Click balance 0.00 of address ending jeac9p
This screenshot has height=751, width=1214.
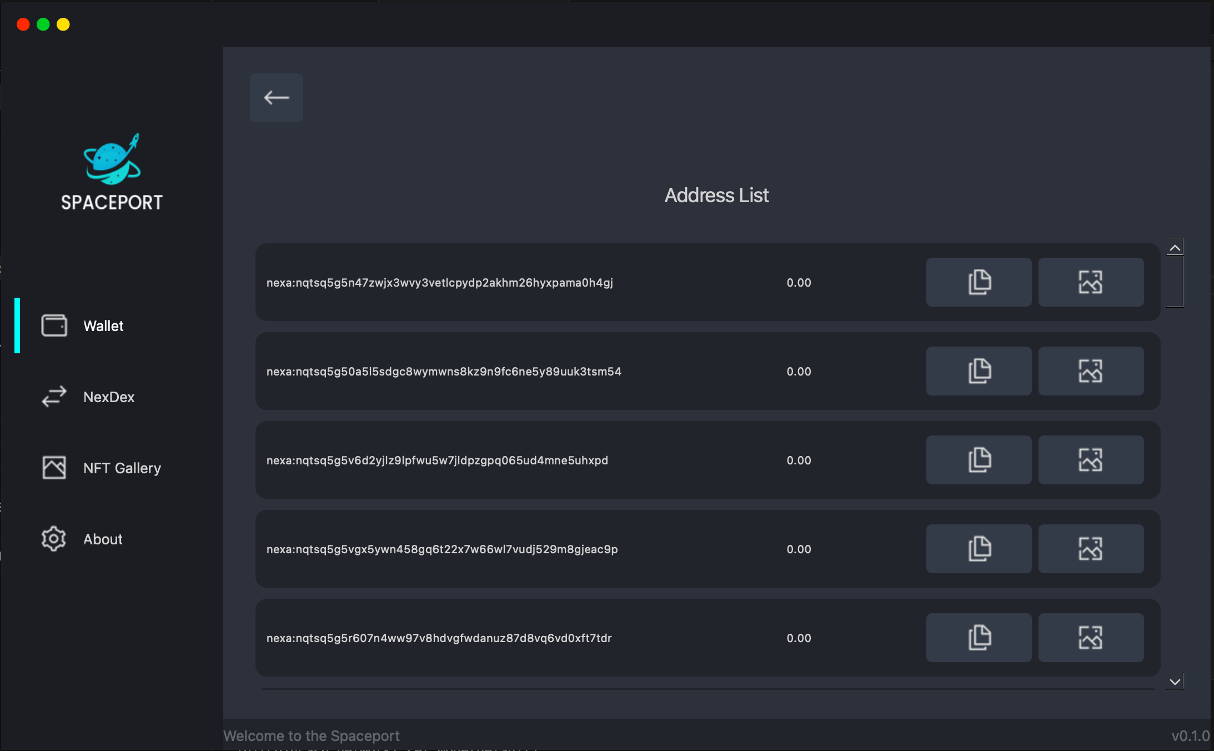click(799, 549)
